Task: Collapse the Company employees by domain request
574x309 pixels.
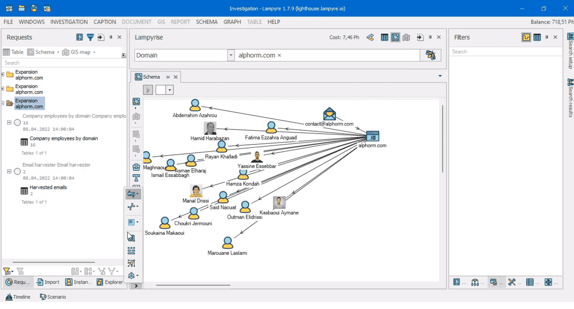Action: tap(9, 122)
